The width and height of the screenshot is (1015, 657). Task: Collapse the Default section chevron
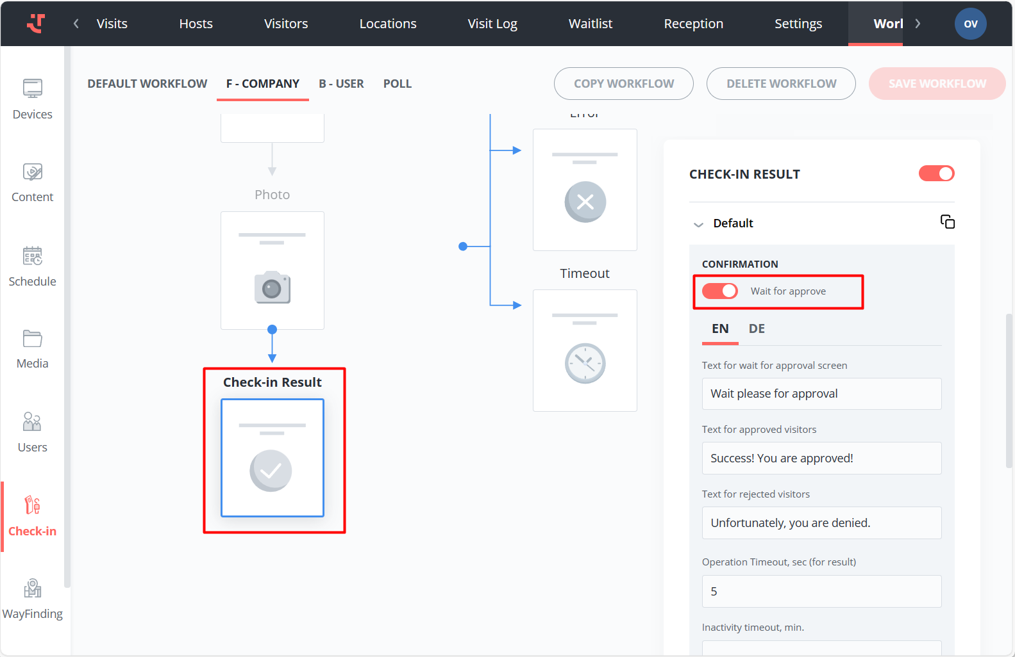tap(698, 224)
